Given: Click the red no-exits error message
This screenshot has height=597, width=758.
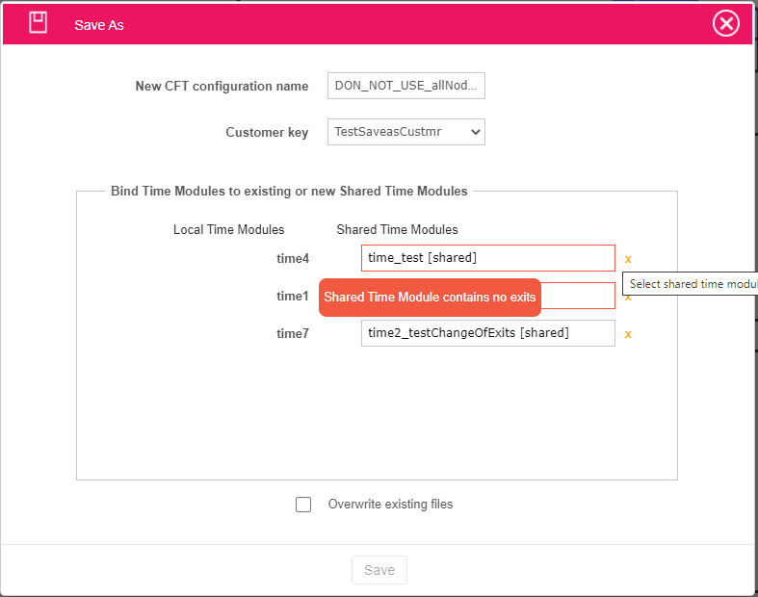Looking at the screenshot, I should pyautogui.click(x=430, y=298).
